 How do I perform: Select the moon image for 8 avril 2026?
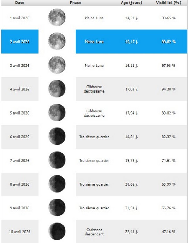point(57,184)
